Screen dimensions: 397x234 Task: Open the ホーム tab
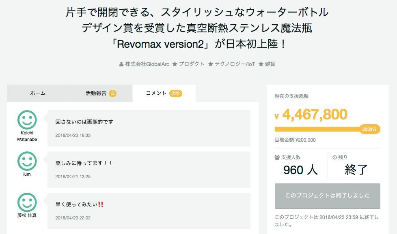38,93
